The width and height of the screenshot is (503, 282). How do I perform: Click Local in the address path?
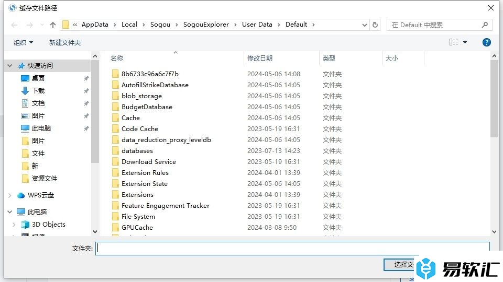pyautogui.click(x=129, y=25)
